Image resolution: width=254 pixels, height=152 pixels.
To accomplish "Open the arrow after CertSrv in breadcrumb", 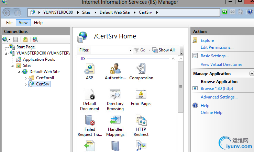I will [x=157, y=12].
